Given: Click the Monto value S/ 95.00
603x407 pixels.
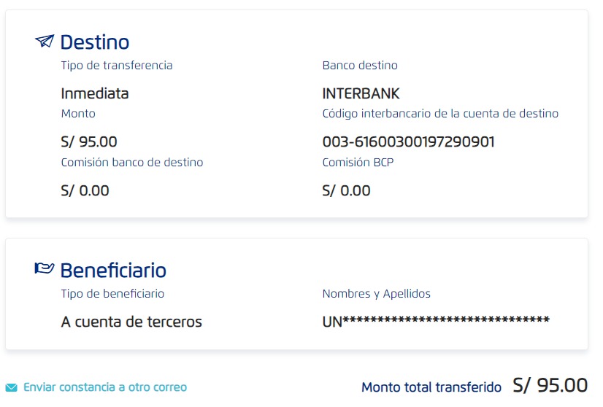Looking at the screenshot, I should [89, 142].
